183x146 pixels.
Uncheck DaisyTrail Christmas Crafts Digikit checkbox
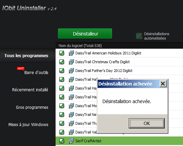coord(62,62)
